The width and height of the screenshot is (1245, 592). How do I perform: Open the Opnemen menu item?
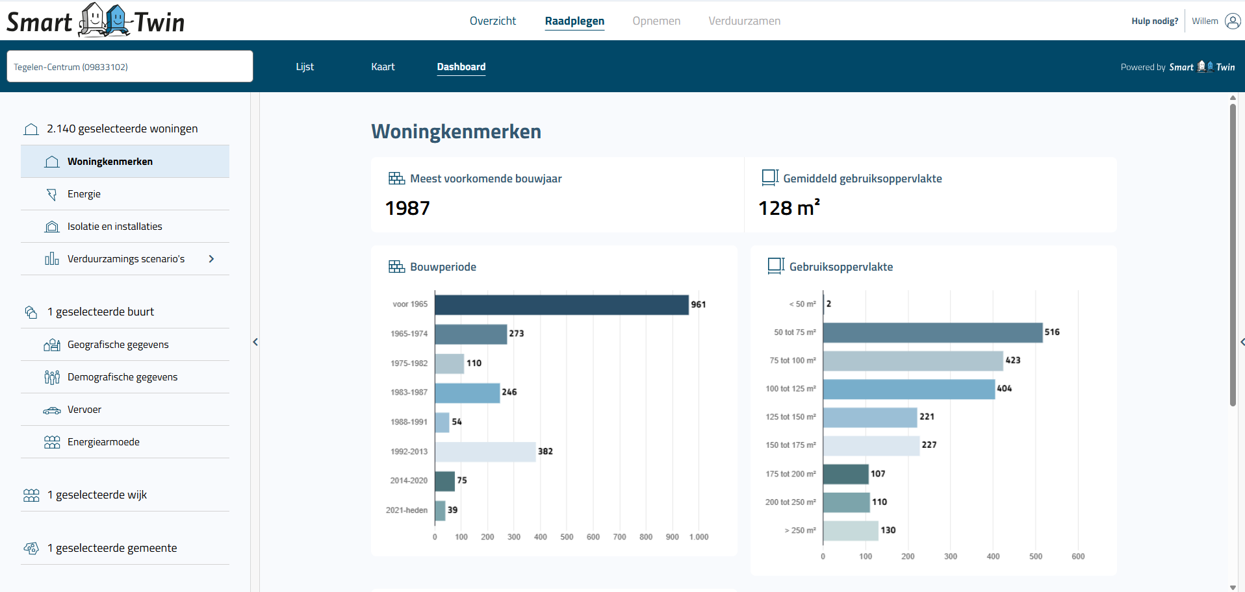tap(656, 20)
